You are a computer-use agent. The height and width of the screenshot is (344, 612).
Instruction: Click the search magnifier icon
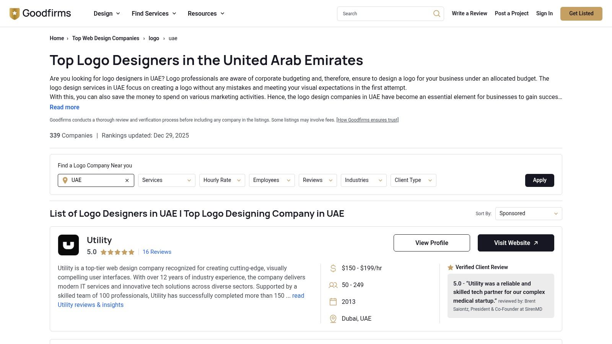click(x=436, y=13)
